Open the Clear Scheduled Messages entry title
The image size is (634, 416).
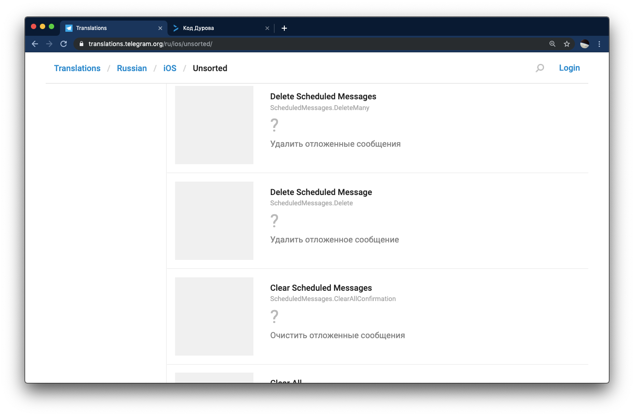pyautogui.click(x=321, y=288)
